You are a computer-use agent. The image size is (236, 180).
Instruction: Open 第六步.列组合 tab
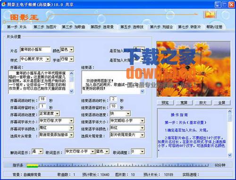point(161,27)
